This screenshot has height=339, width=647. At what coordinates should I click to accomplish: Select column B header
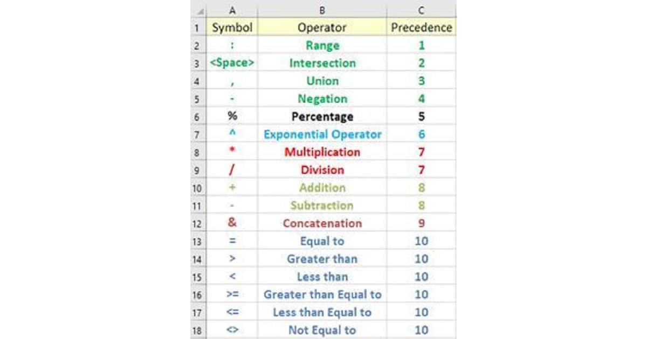[322, 11]
